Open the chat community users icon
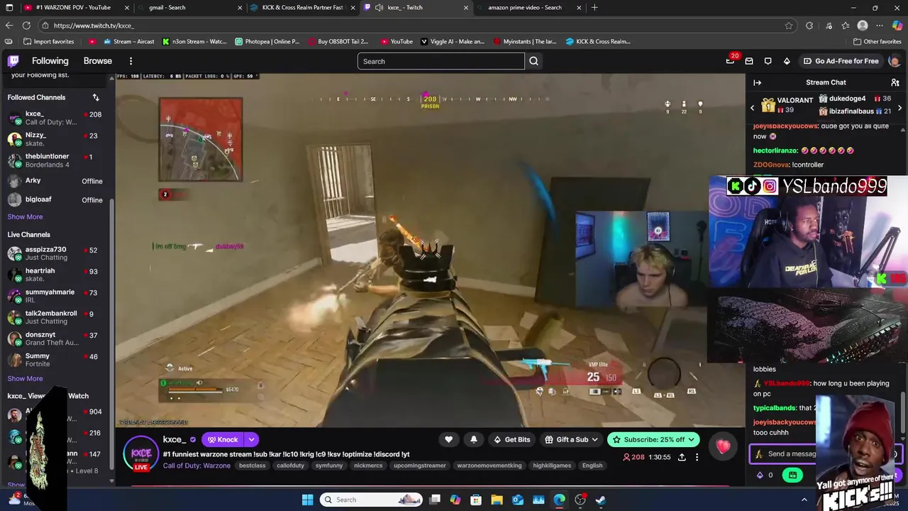The height and width of the screenshot is (511, 908). [x=895, y=82]
